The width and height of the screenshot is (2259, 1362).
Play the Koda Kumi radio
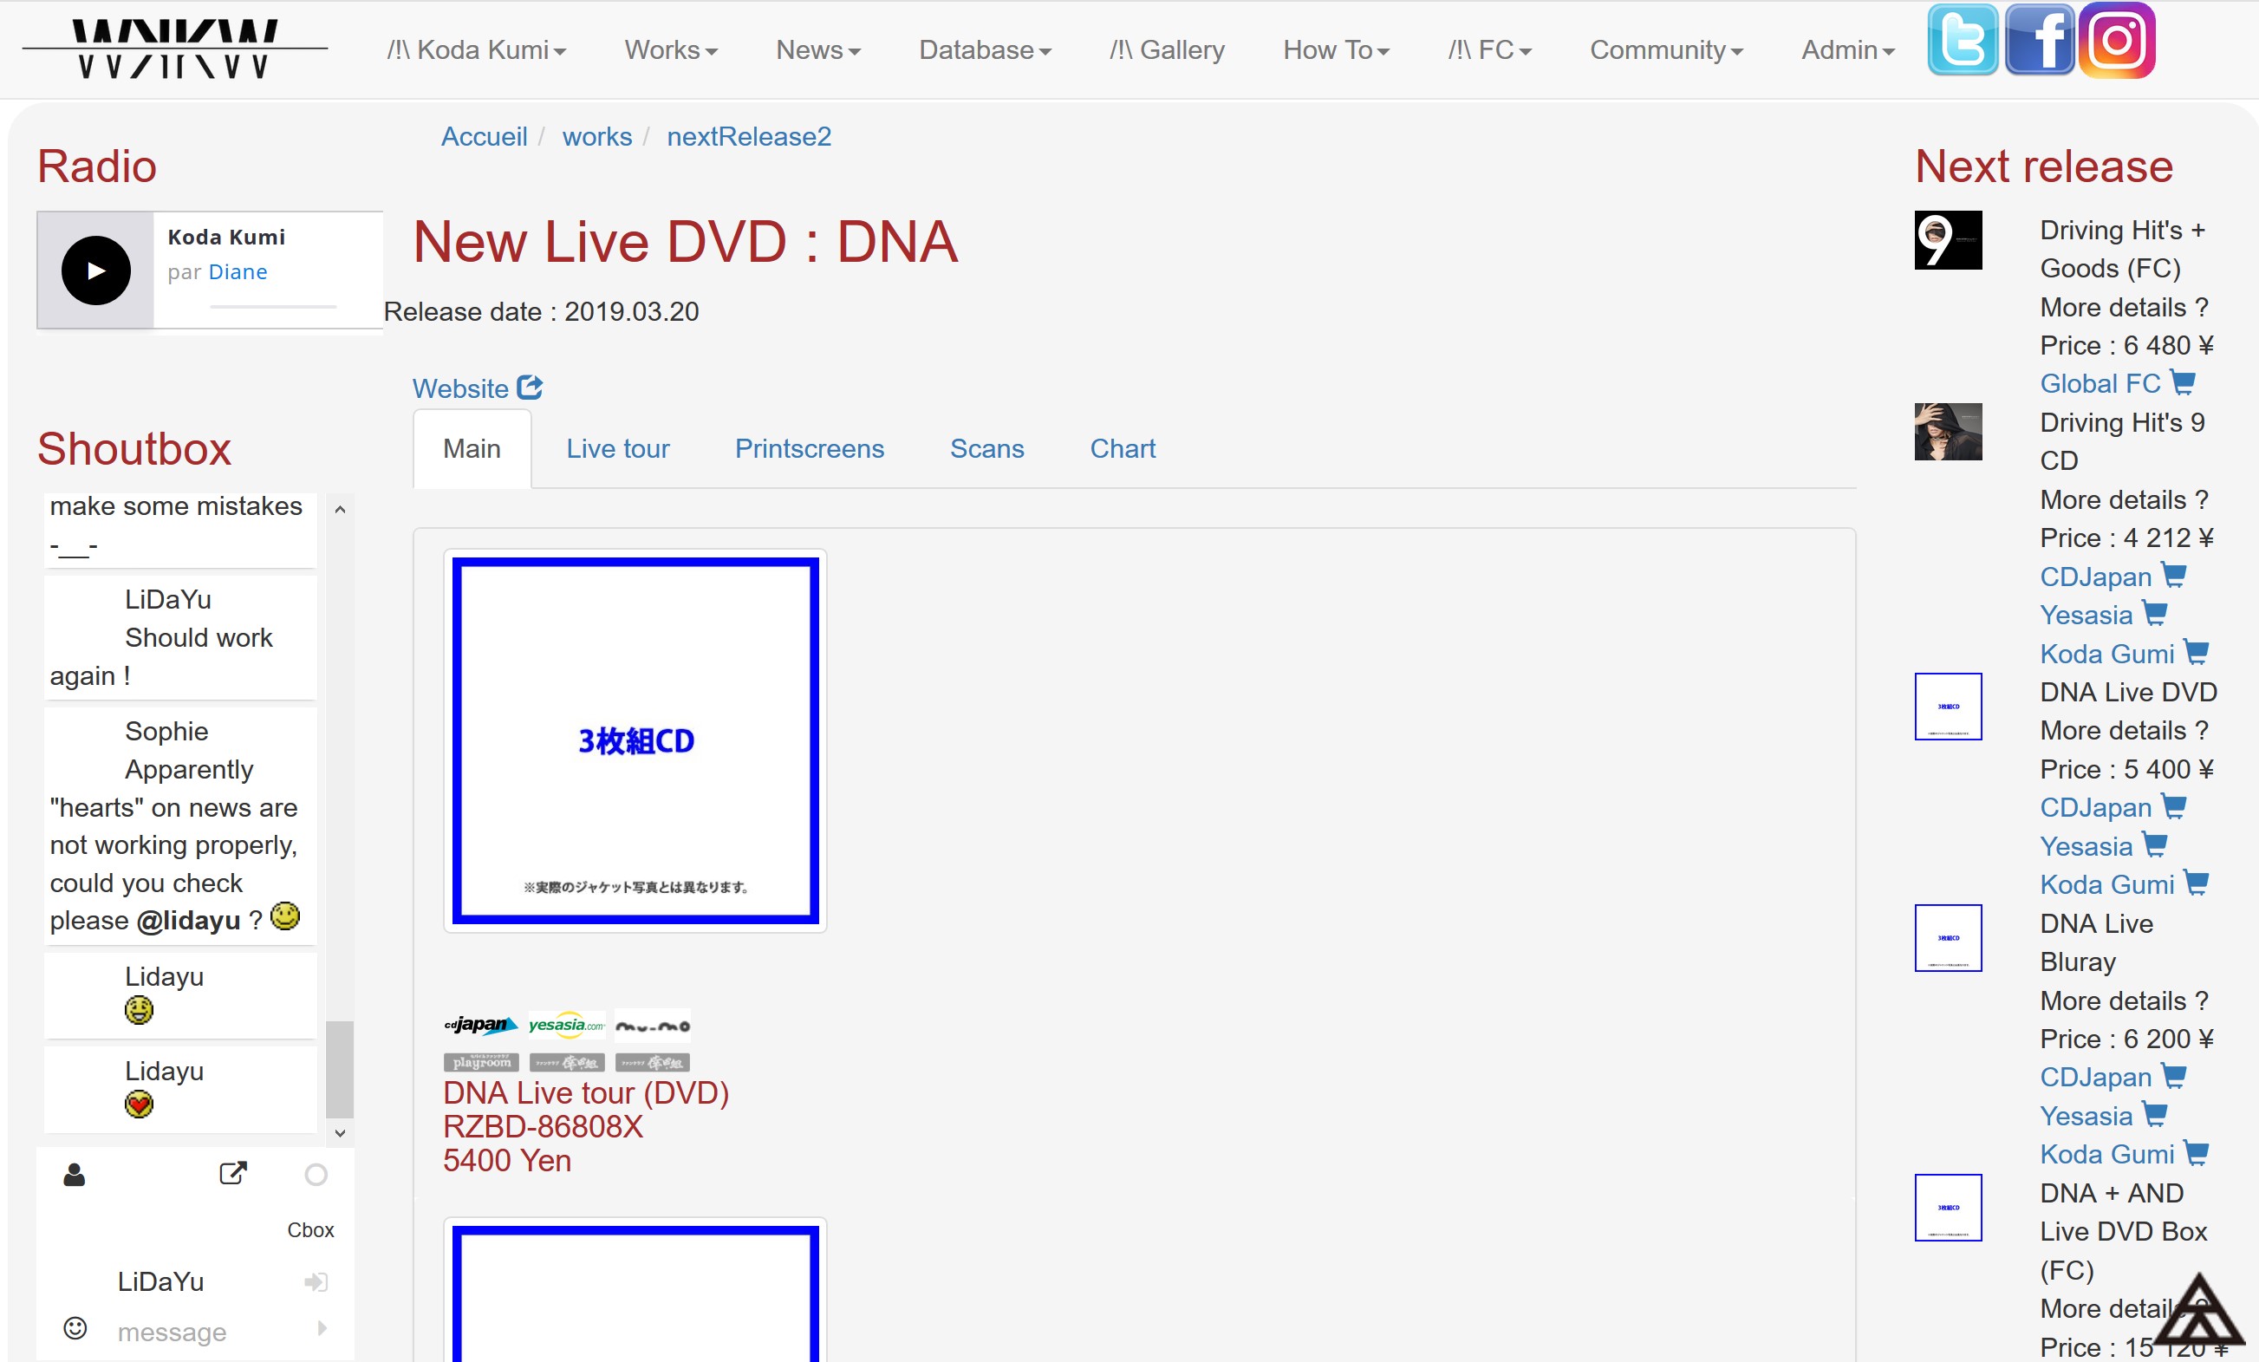tap(96, 270)
